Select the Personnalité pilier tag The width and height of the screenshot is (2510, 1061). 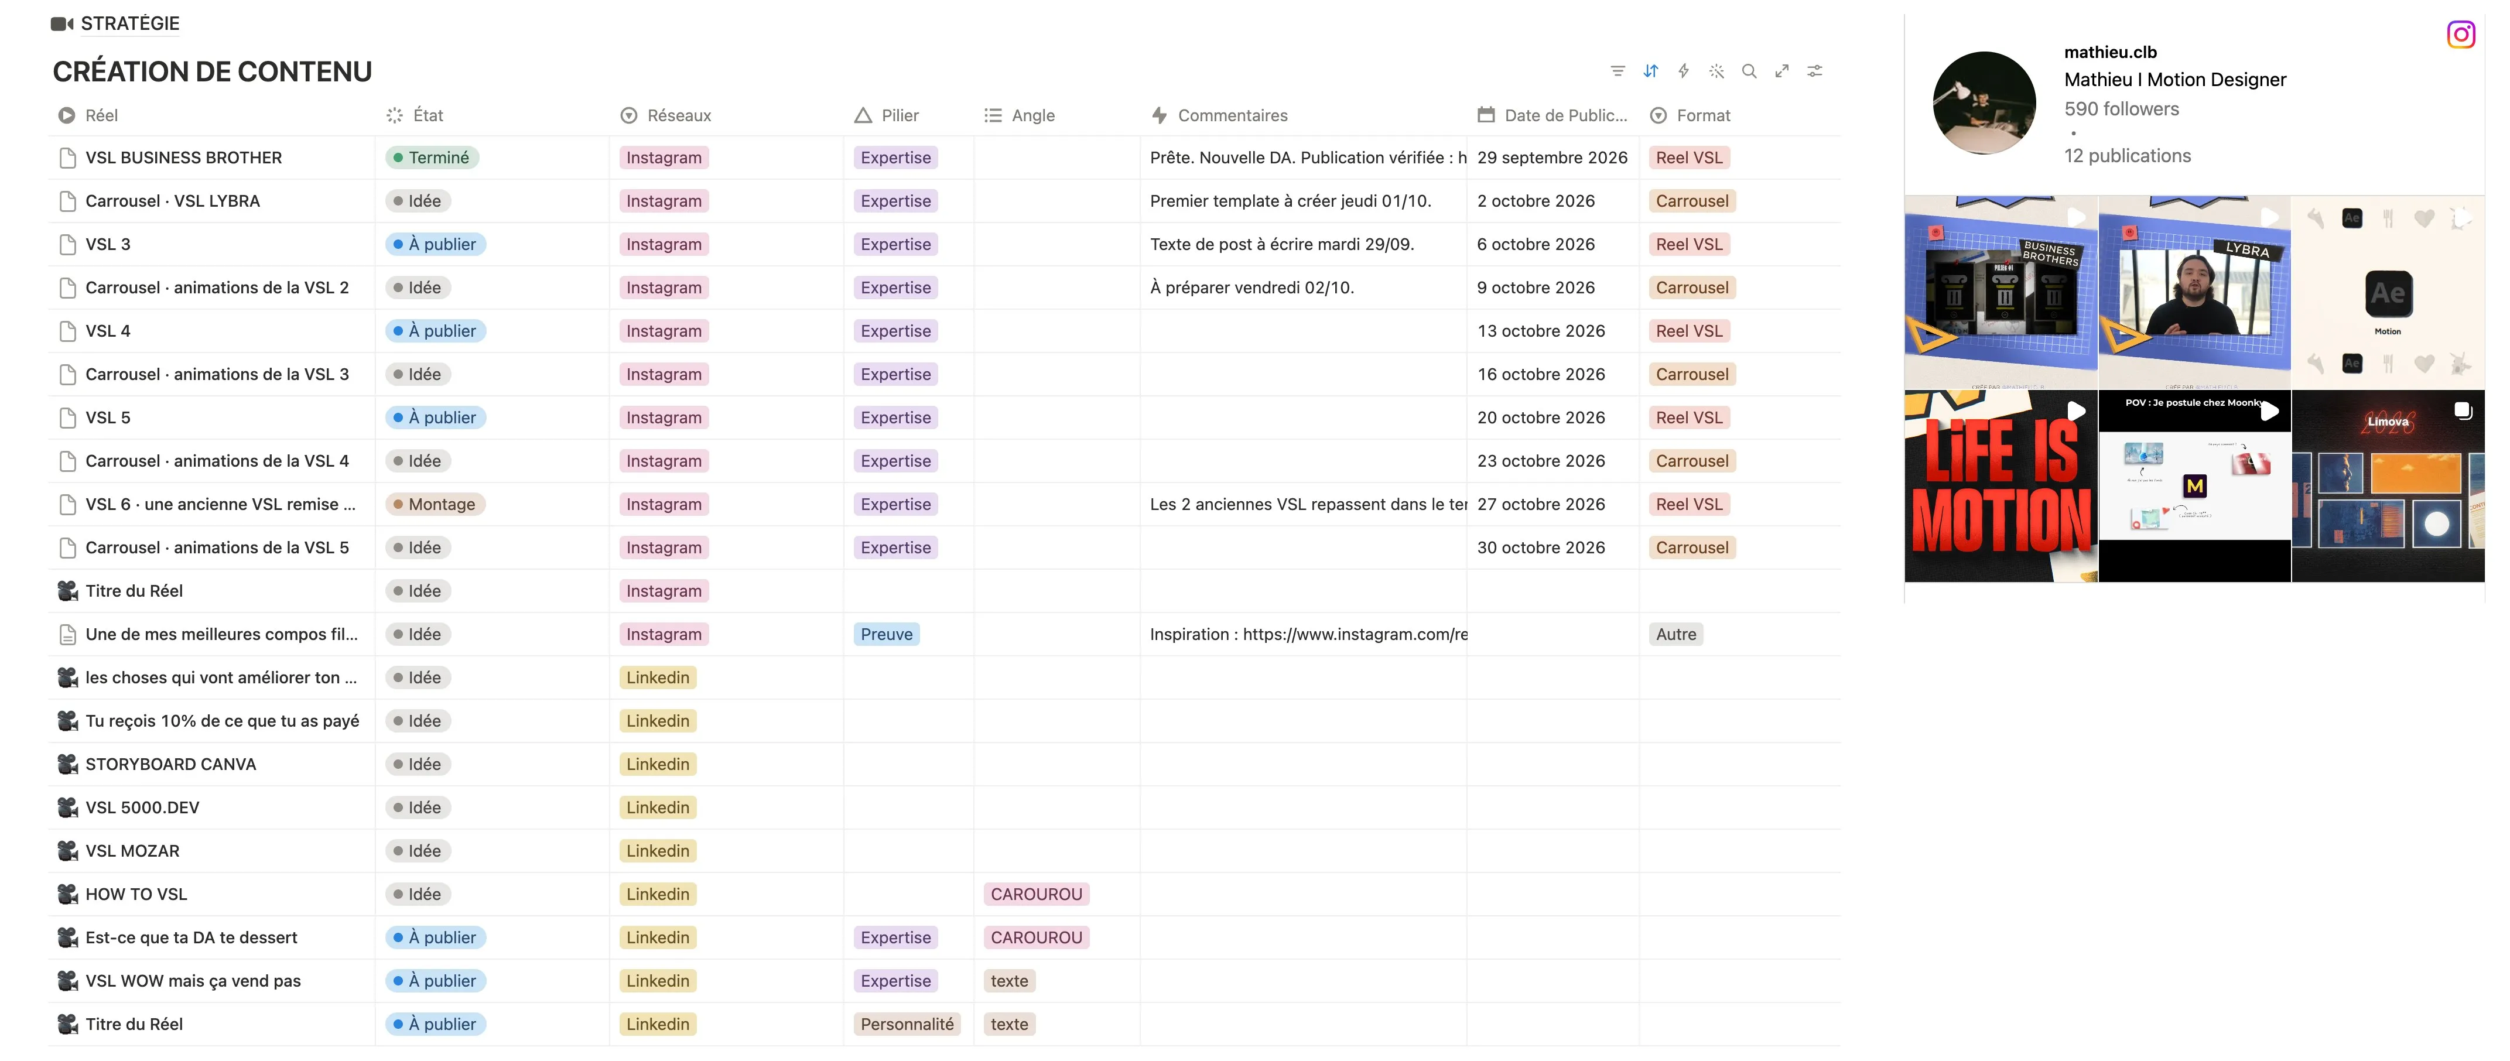click(x=907, y=1024)
